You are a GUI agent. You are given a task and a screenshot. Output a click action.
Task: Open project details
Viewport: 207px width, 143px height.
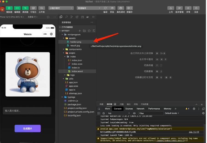(188, 8)
